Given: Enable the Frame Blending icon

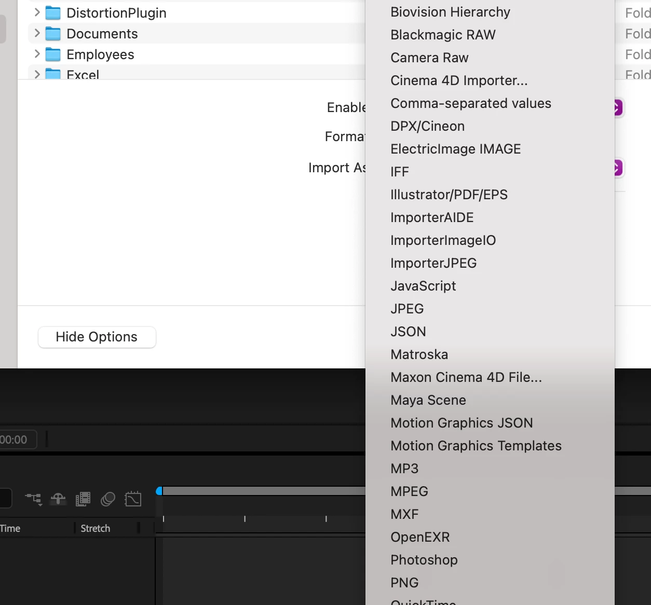Looking at the screenshot, I should coord(83,499).
